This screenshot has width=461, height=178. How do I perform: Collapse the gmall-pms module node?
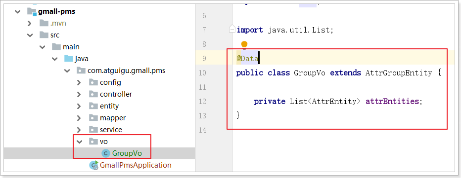(18, 12)
